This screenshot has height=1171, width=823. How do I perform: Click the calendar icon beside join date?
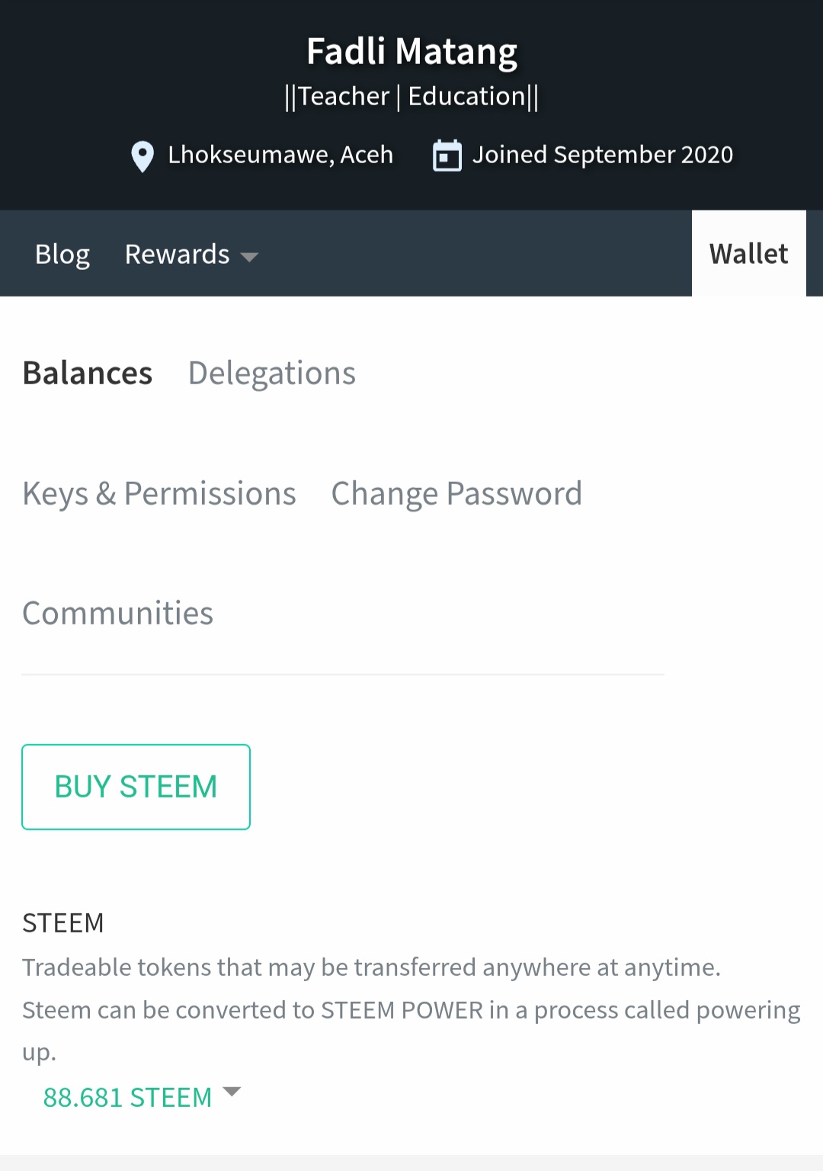click(x=447, y=156)
